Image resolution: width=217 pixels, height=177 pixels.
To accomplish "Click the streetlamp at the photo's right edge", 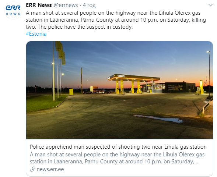I will point(209,74).
